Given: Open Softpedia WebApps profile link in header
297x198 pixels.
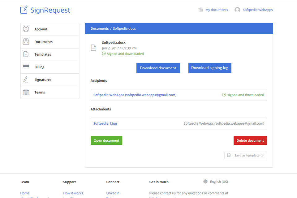Looking at the screenshot, I should pos(258,10).
